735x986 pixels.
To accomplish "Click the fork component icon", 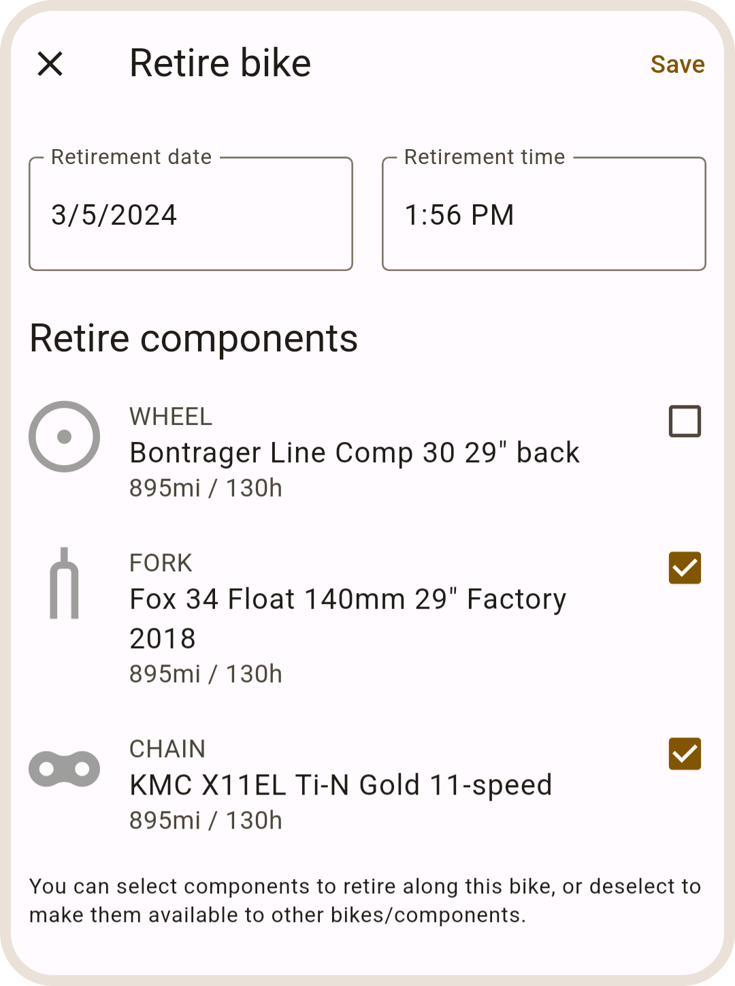I will [65, 584].
